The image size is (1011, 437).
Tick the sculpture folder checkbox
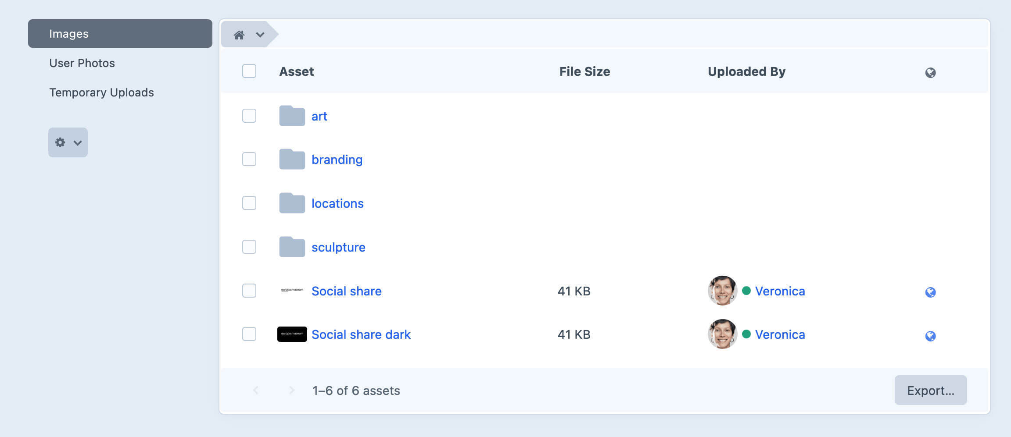[249, 247]
